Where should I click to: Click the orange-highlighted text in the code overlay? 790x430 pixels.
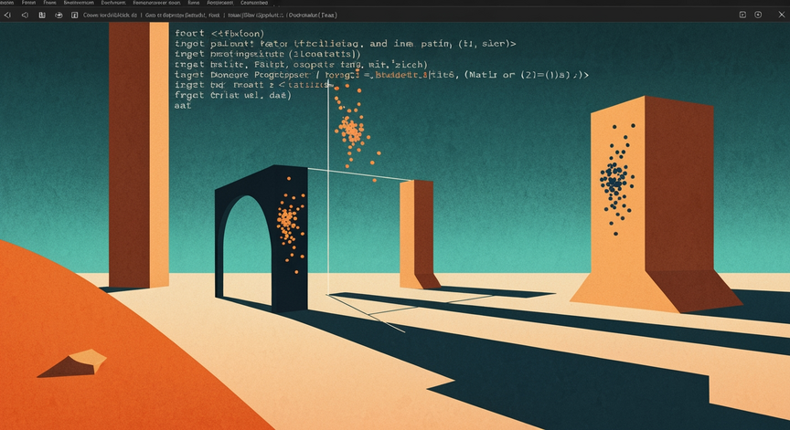tap(400, 75)
